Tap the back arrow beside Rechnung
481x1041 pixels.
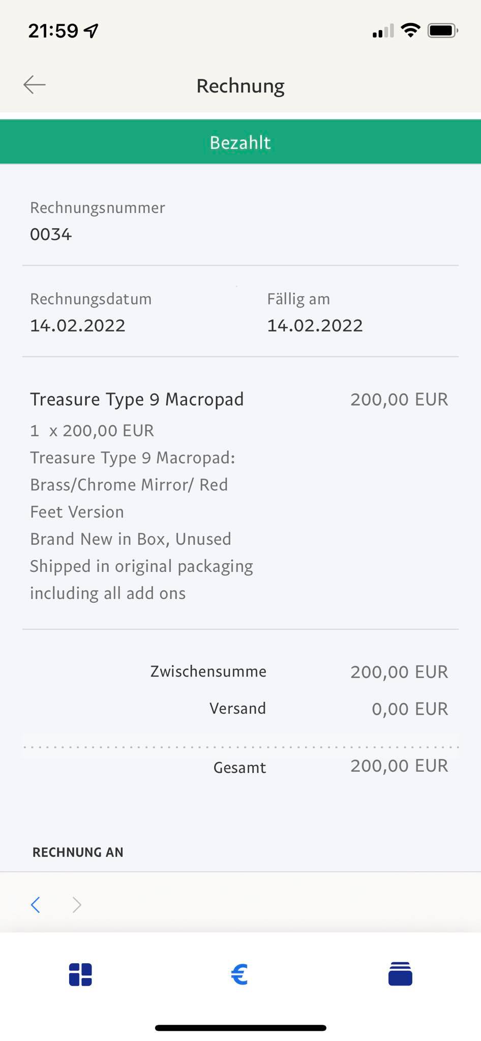35,85
